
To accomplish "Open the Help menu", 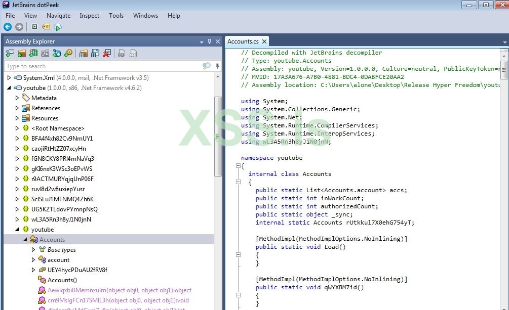I will [174, 16].
